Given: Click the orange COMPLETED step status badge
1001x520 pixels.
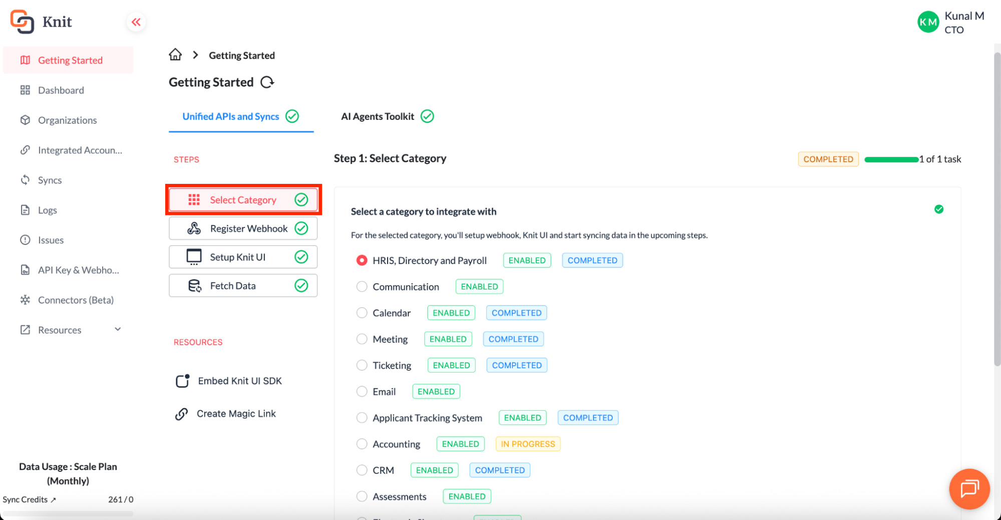Looking at the screenshot, I should tap(828, 159).
